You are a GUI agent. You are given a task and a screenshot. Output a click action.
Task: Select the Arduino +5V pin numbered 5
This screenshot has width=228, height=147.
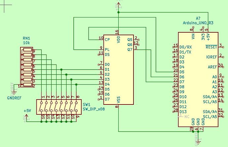point(208,37)
